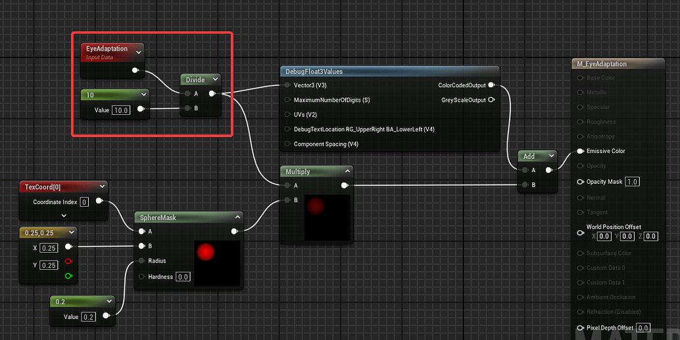Toggle chevron on the Add node
The image size is (680, 340).
point(551,156)
